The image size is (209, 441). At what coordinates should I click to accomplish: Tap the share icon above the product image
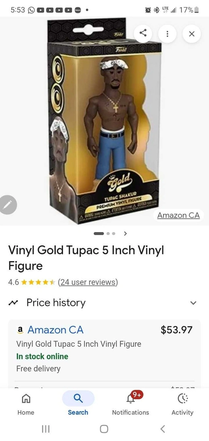coord(143,34)
